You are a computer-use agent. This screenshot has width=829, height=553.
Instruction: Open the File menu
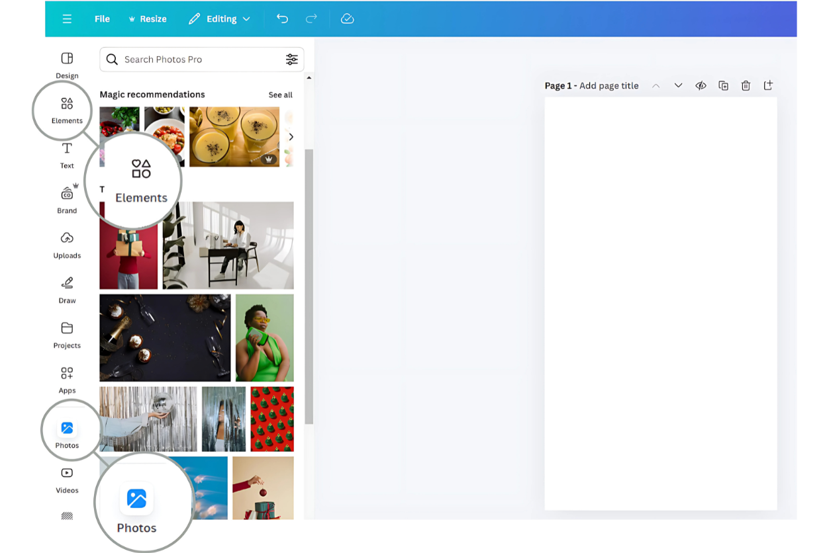102,19
